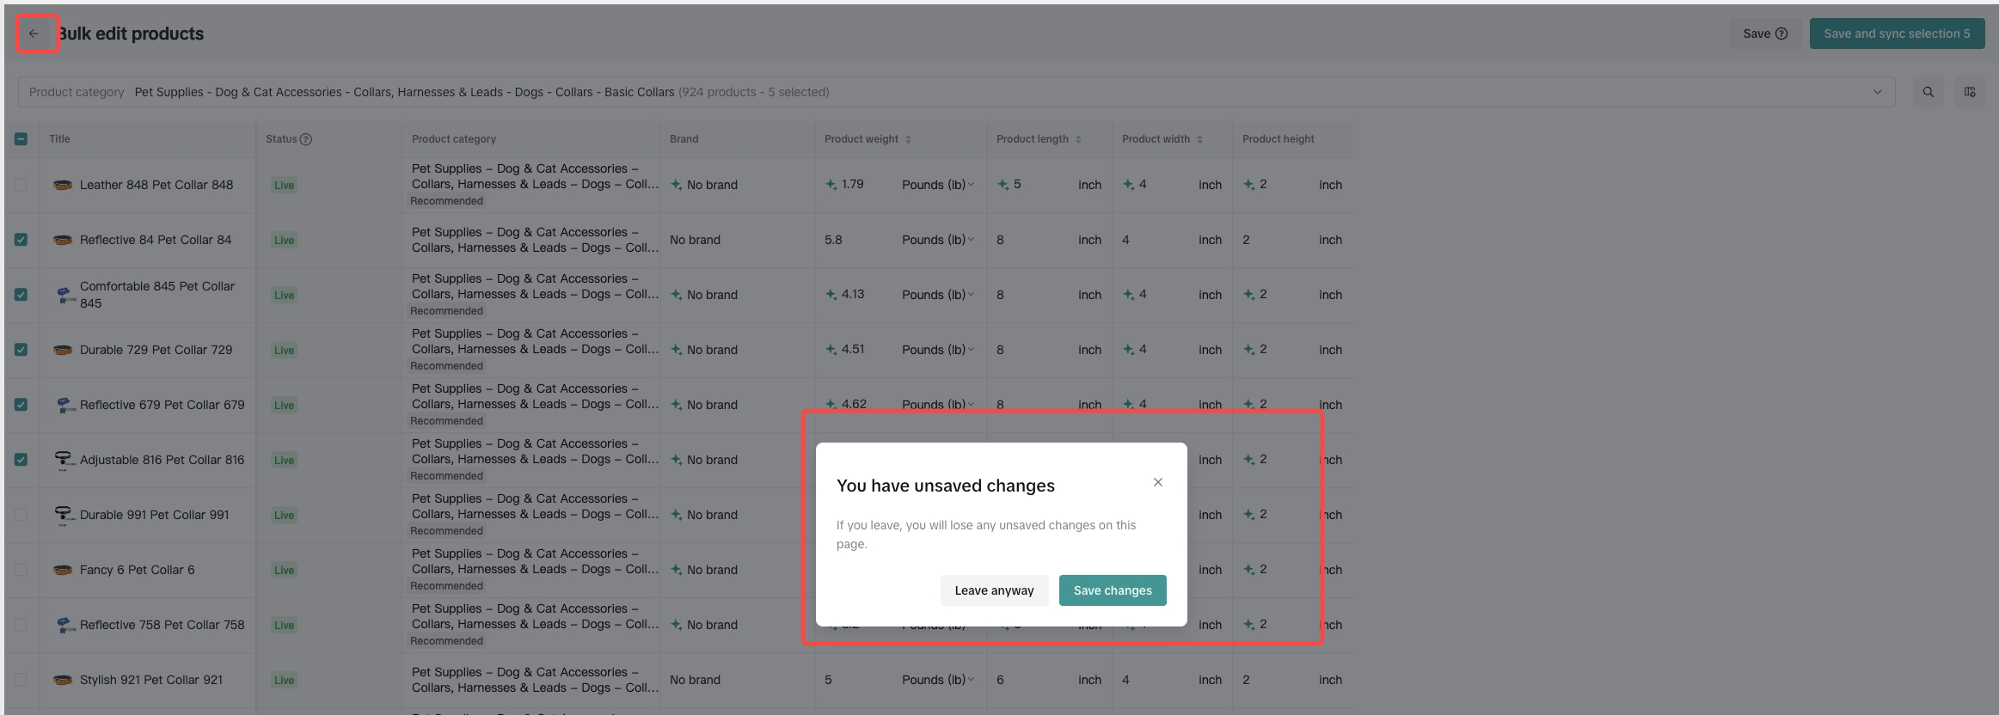
Task: Uncheck Adjustable 816 Pet Collar row
Action: pyautogui.click(x=21, y=460)
